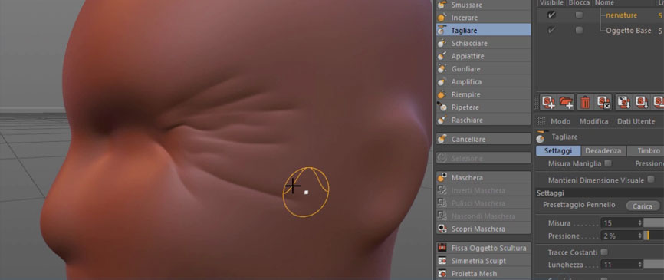The height and width of the screenshot is (280, 664).
Task: Click Scopri Maschera to show mask
Action: point(483,229)
